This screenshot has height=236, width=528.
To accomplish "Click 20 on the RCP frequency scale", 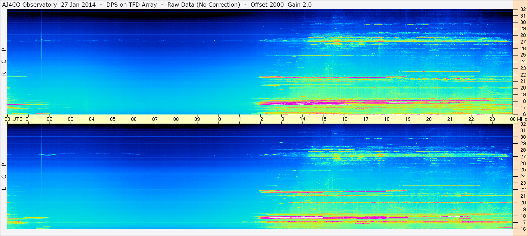I will pos(523,88).
